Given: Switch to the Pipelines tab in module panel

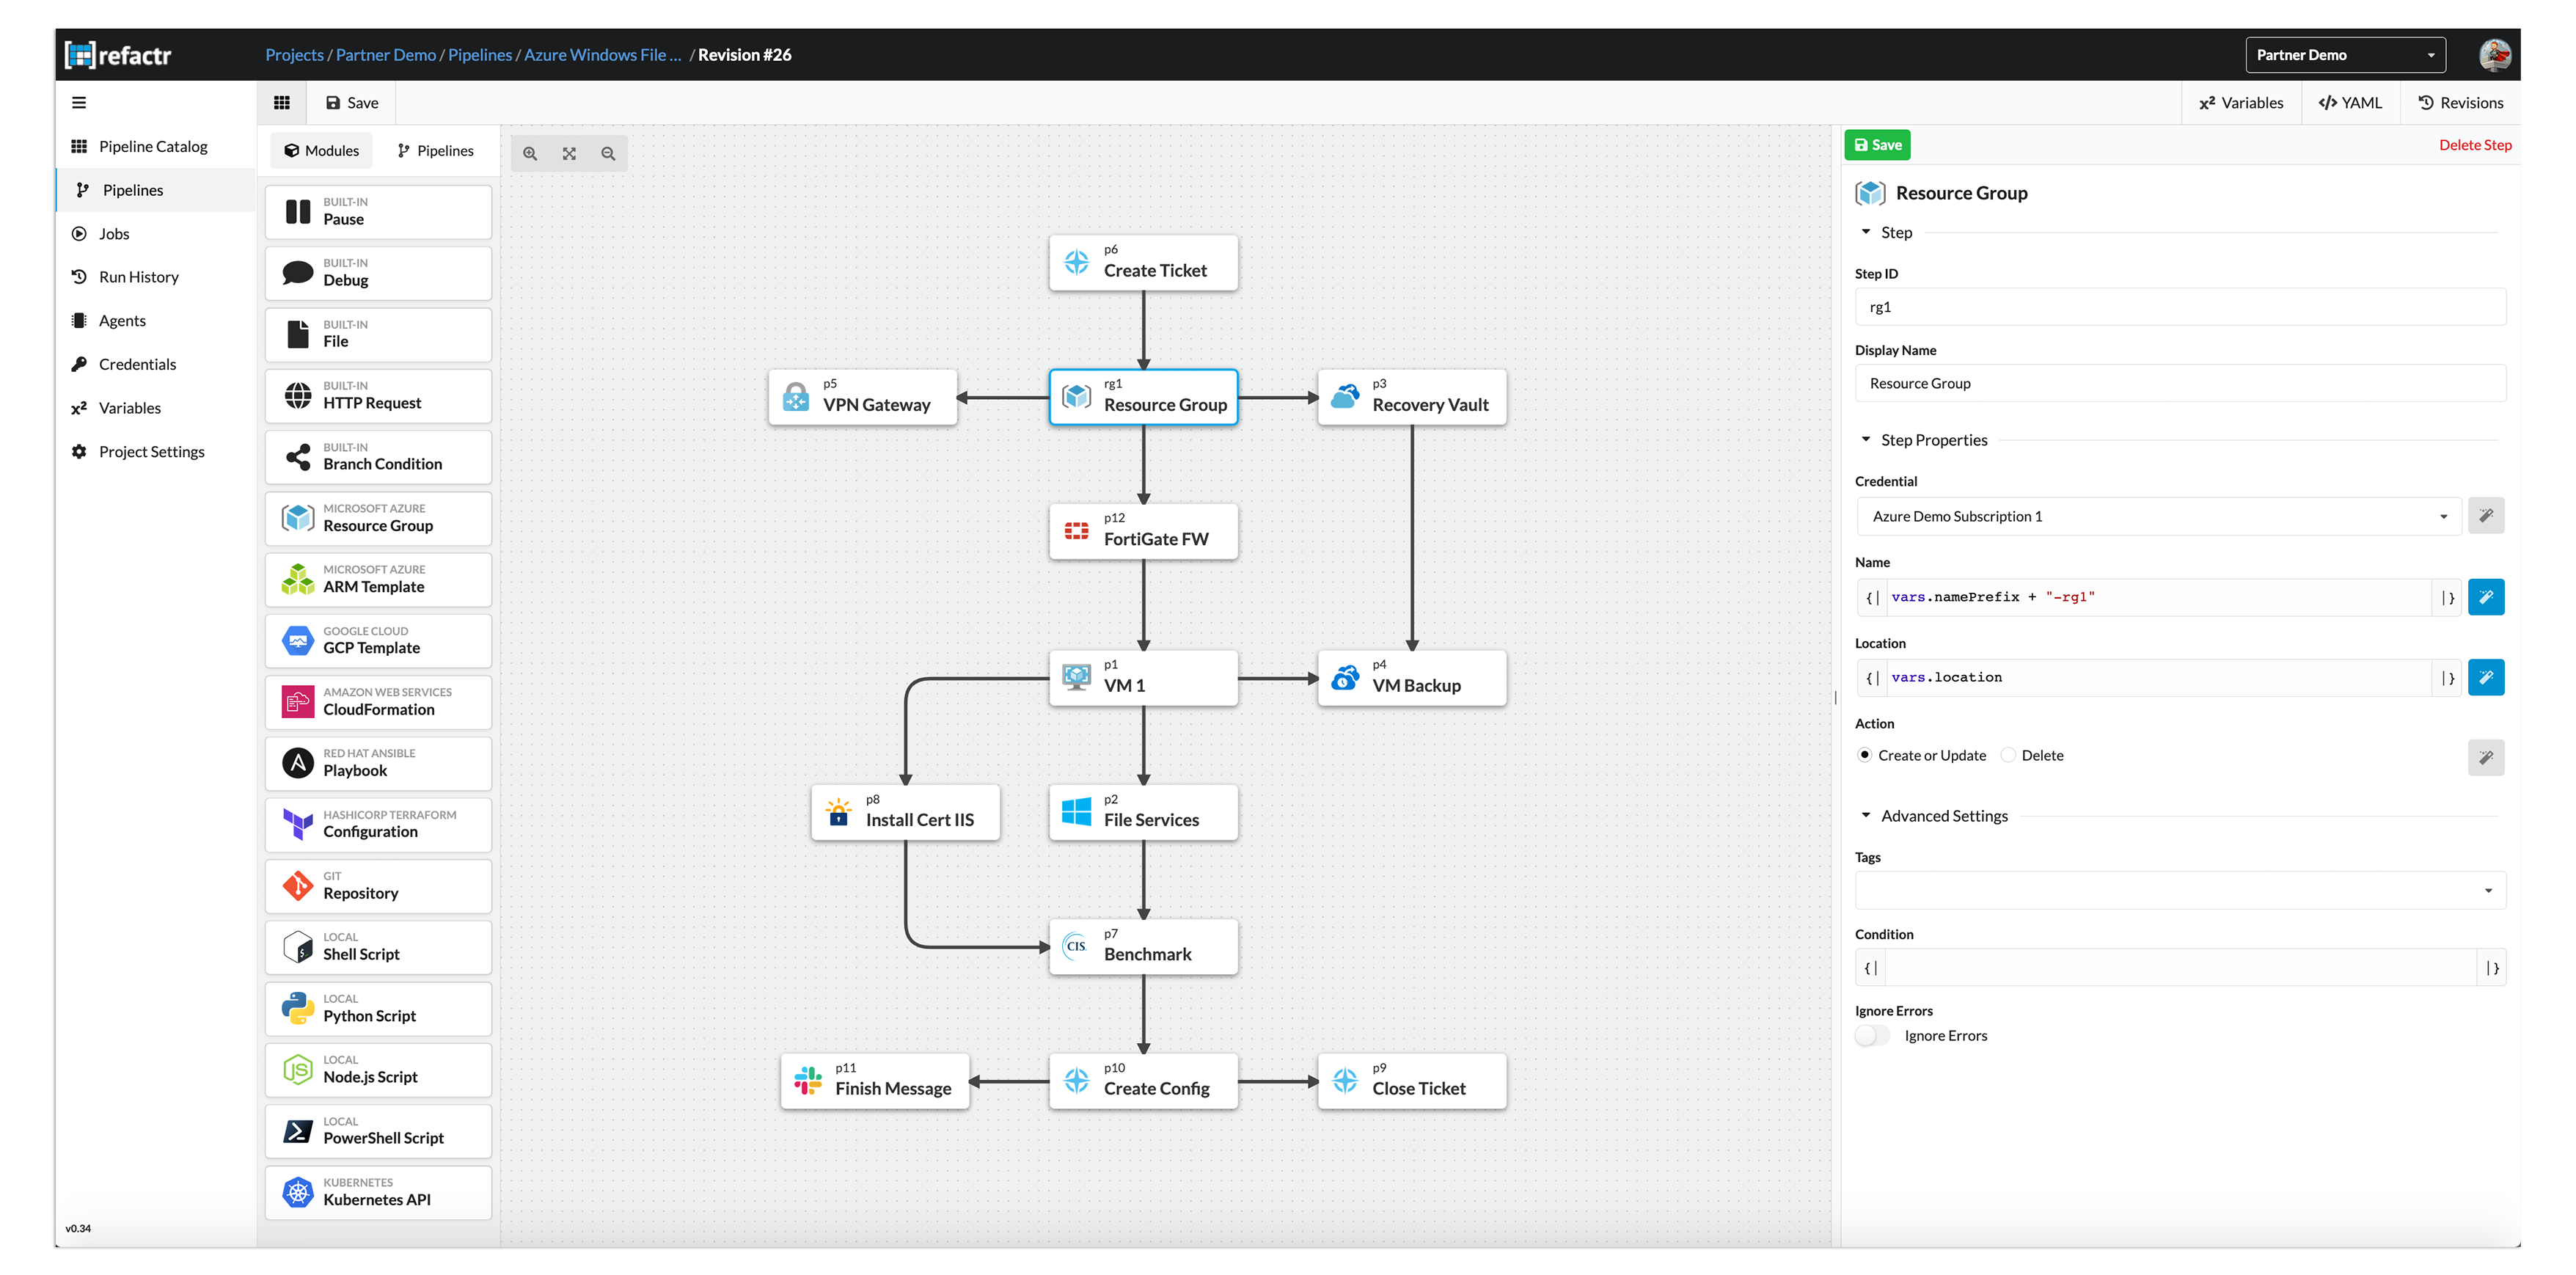Looking at the screenshot, I should click(435, 151).
